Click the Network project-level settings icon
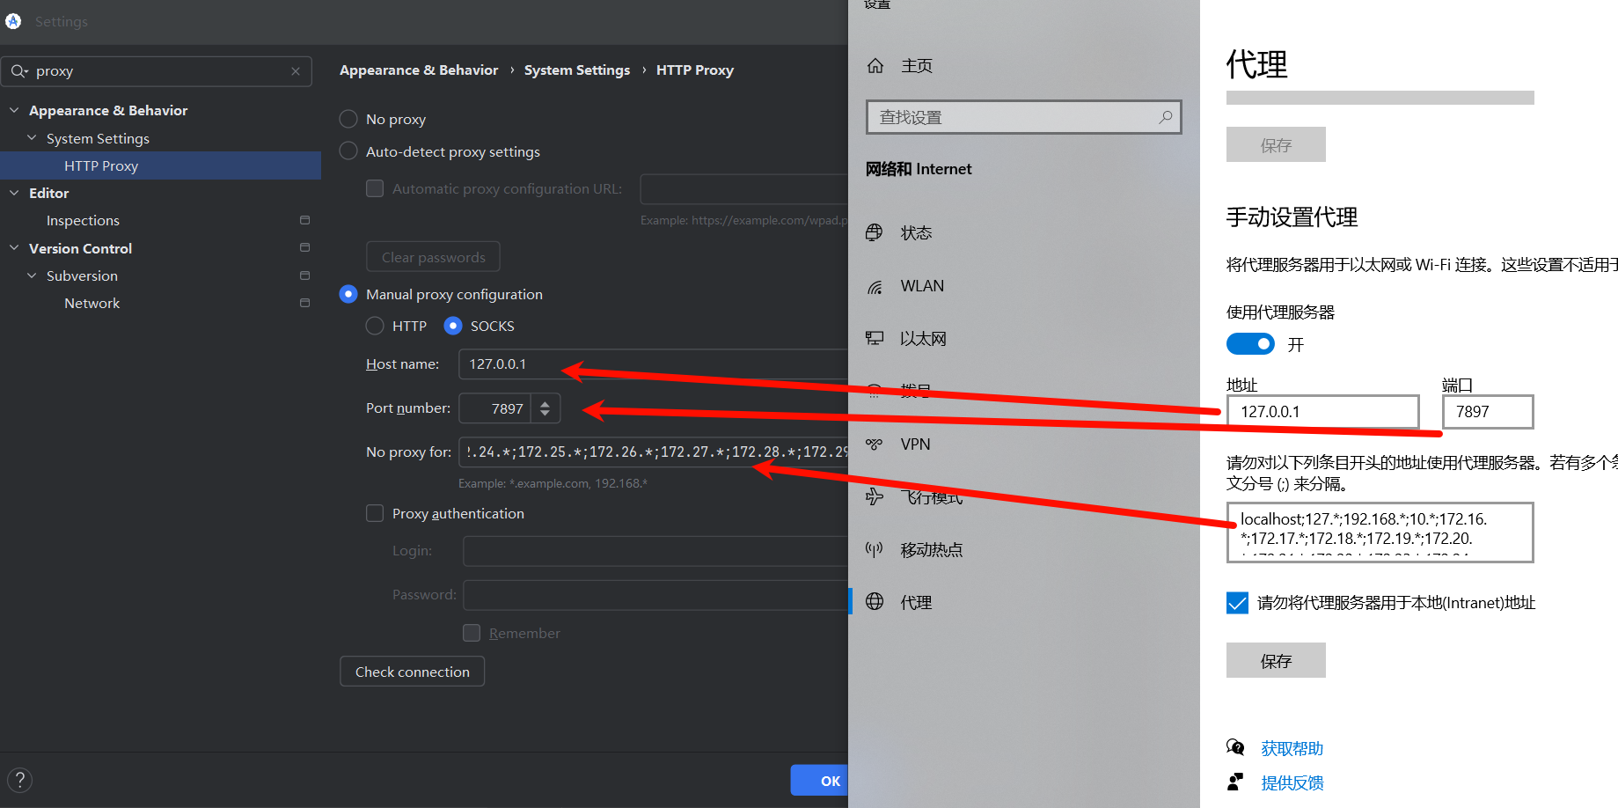The image size is (1618, 808). (x=304, y=303)
